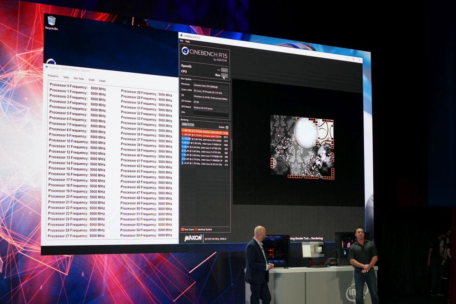
Task: Click the Processor 42 Frequency row
Action: tap(146, 166)
